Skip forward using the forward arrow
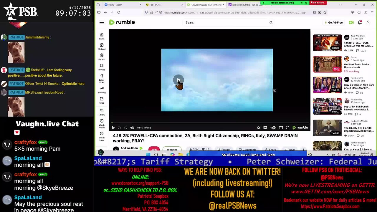 [126, 128]
